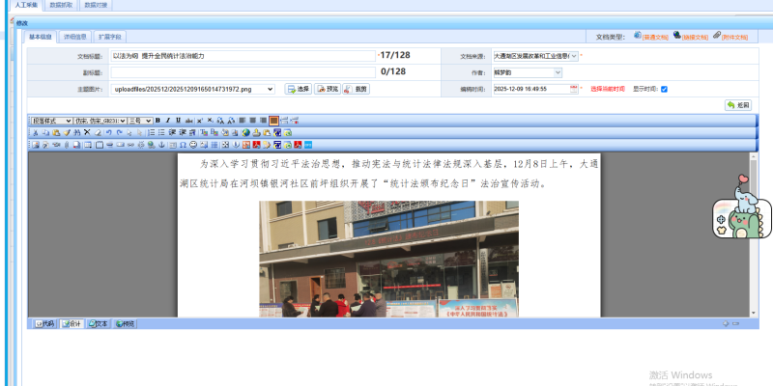The image size is (773, 386).
Task: Click the underline formatting icon
Action: click(177, 120)
